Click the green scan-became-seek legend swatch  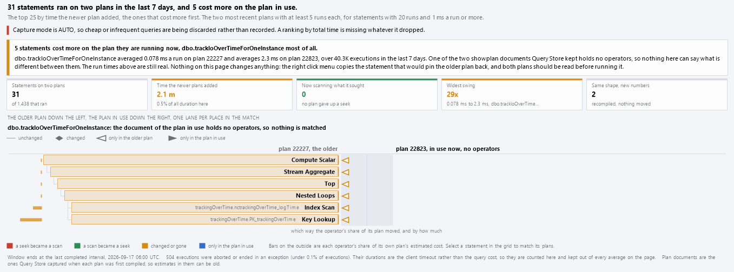click(x=77, y=246)
